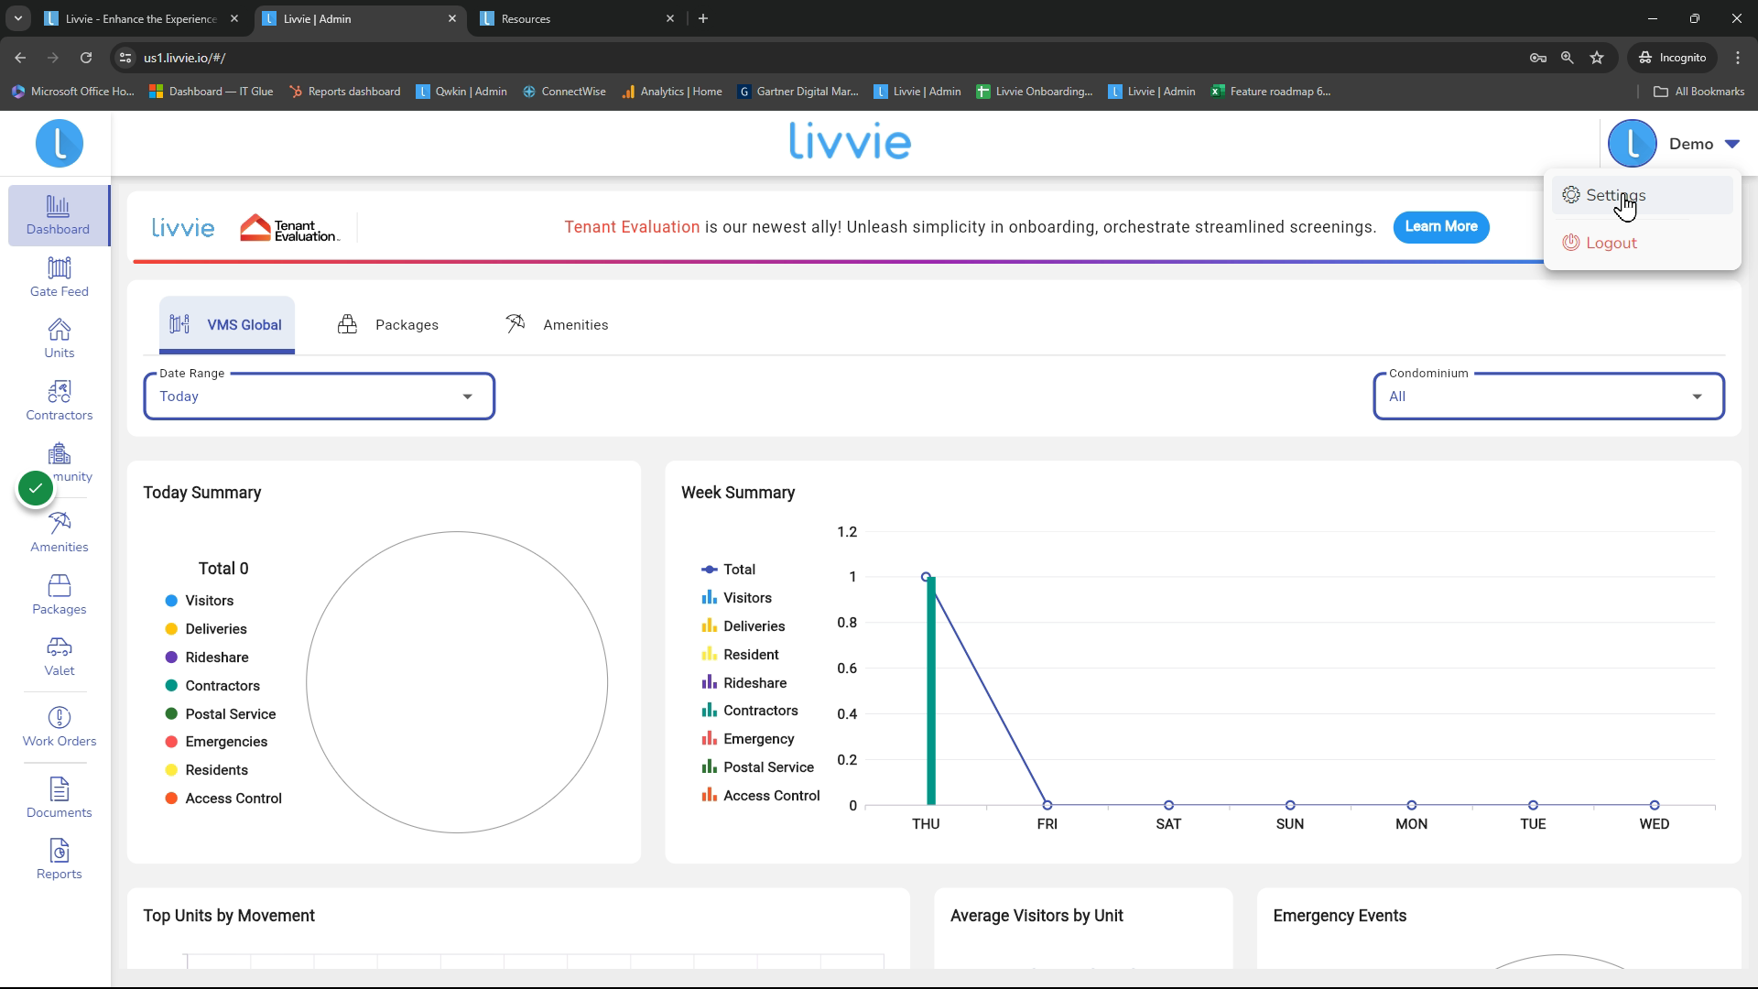Click the Demo profile avatar
The width and height of the screenshot is (1758, 989).
coord(1633,144)
